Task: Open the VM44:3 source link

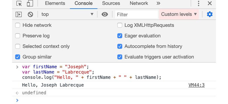Action: (196, 85)
